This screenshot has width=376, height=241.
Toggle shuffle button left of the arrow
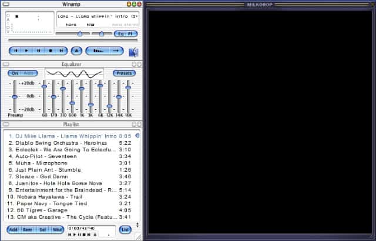coord(98,51)
